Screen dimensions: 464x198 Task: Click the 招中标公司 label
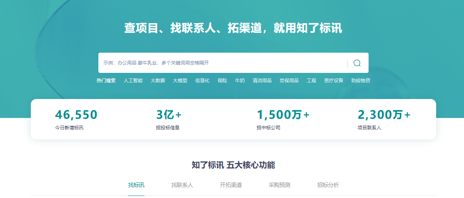269,128
